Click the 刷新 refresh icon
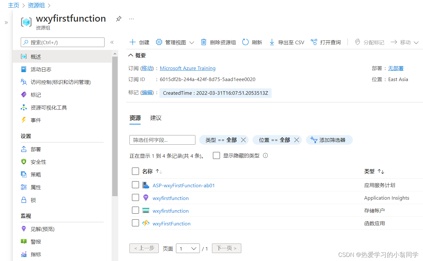The height and width of the screenshot is (261, 423). pyautogui.click(x=245, y=42)
